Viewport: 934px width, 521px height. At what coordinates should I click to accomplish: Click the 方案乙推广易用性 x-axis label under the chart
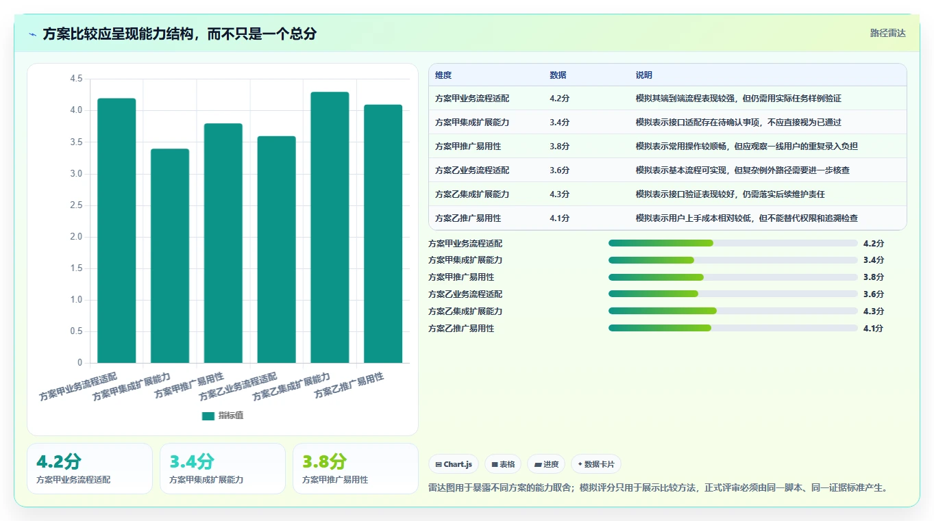[x=349, y=385]
